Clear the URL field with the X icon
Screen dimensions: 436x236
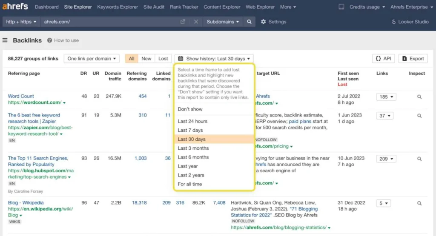196,22
